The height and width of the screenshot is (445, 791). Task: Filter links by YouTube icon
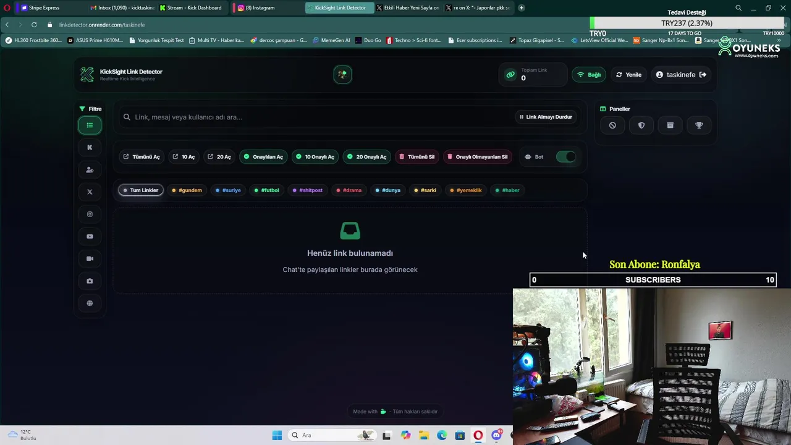90,237
